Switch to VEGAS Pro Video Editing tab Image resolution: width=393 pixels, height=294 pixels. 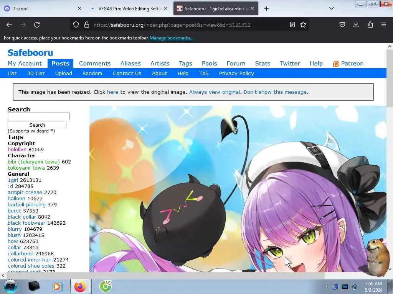129,8
